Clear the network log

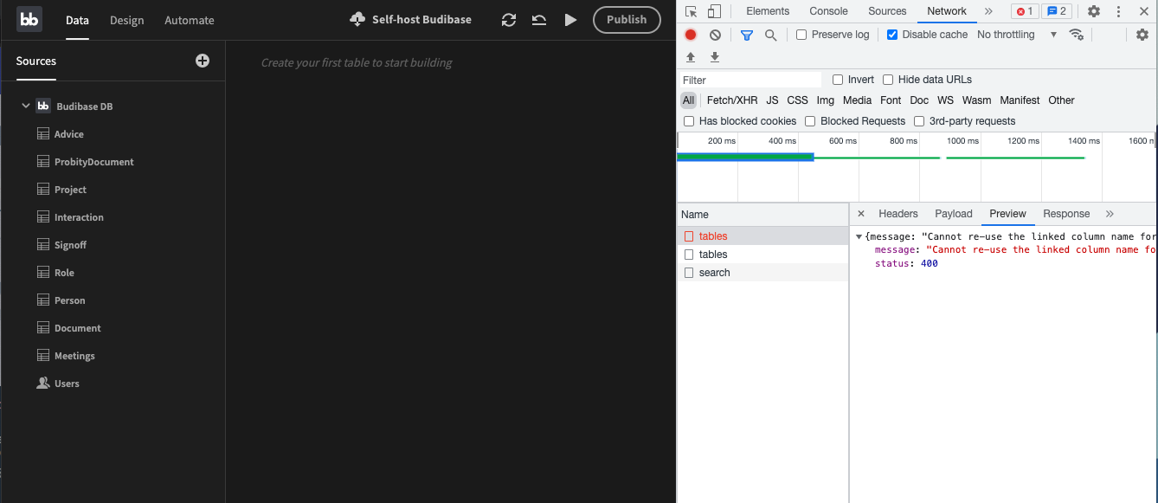point(715,35)
